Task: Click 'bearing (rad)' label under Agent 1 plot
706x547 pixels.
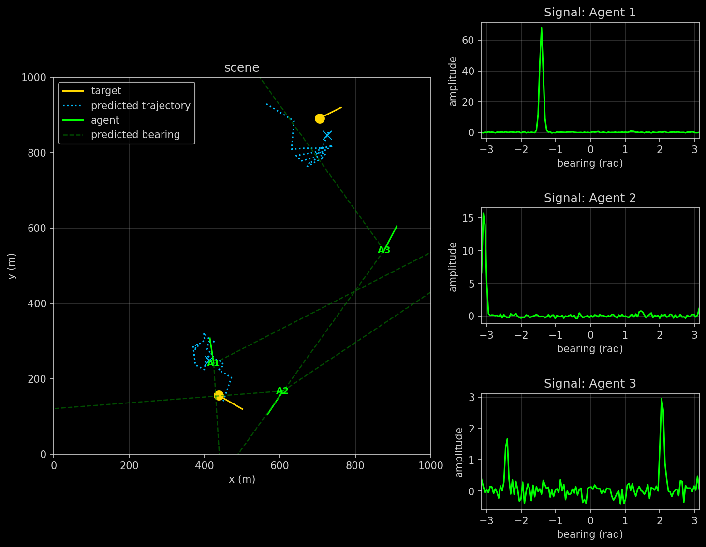Action: 590,163
